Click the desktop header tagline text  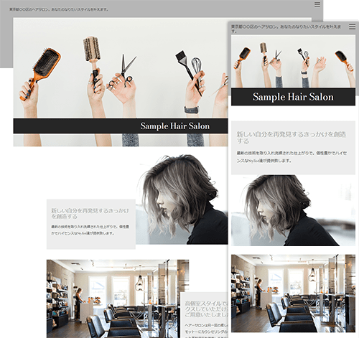tap(59, 9)
